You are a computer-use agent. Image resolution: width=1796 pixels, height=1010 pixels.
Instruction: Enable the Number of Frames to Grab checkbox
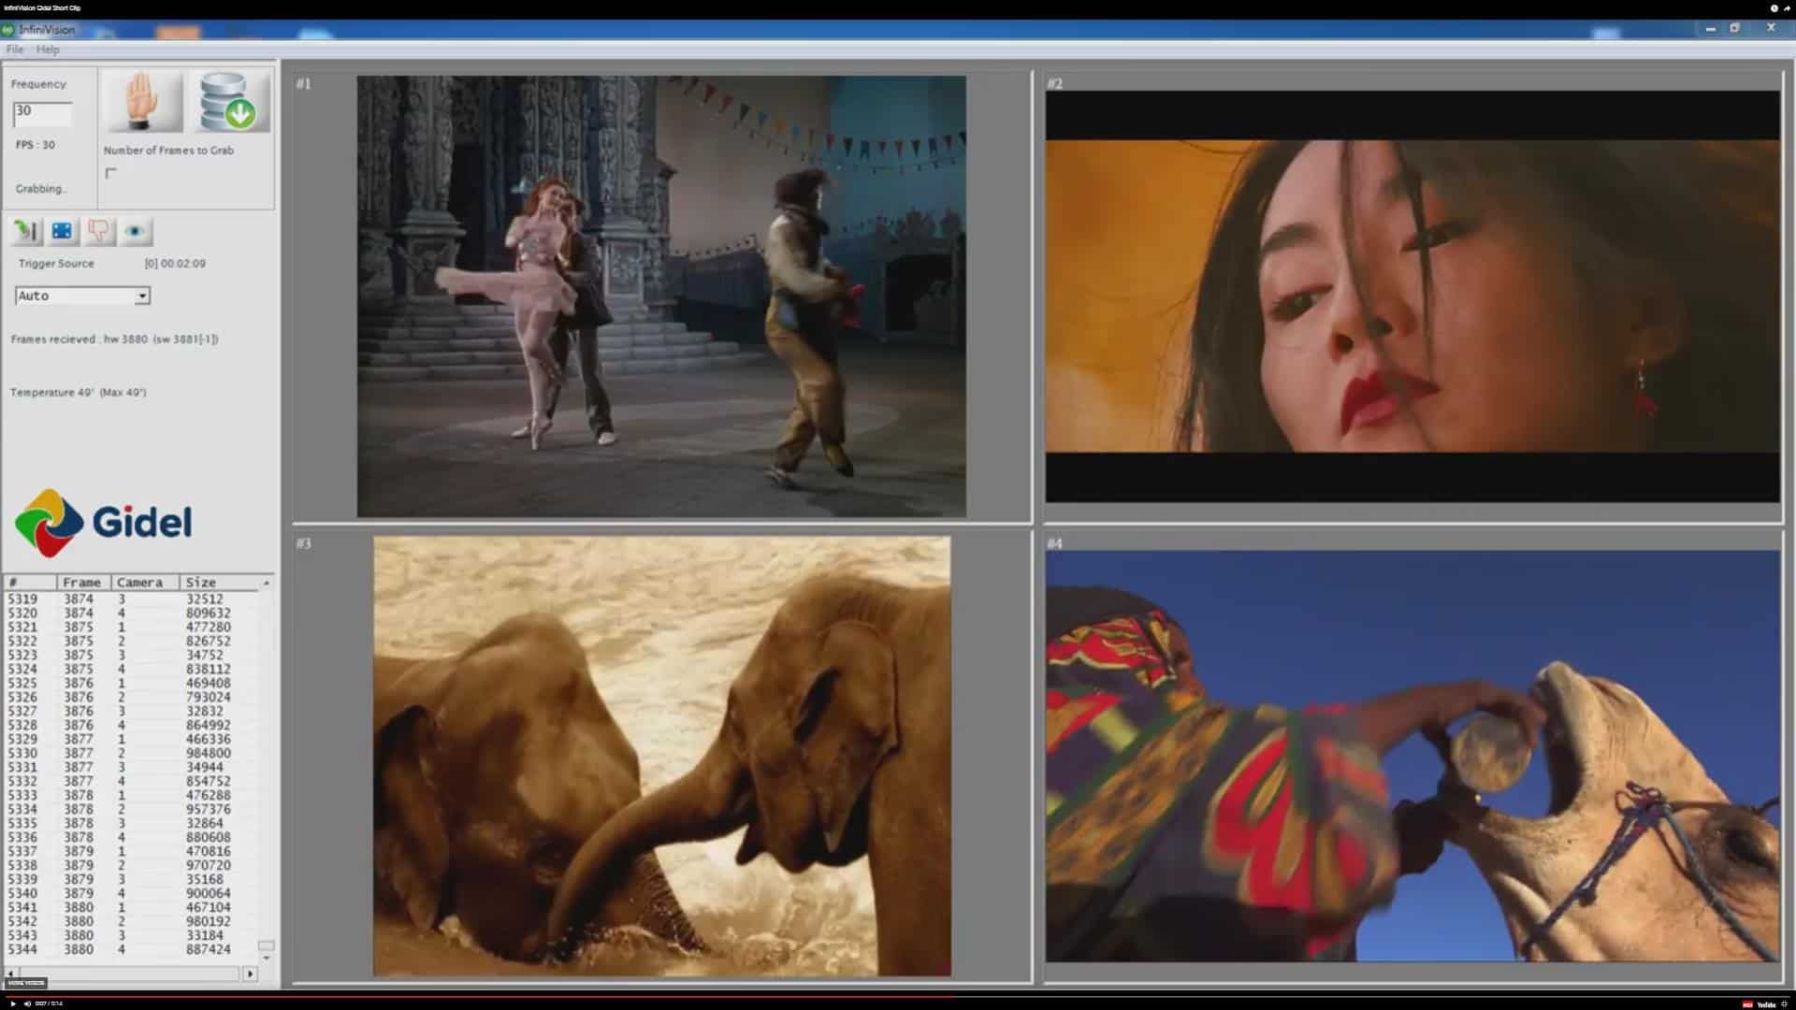[x=112, y=172]
